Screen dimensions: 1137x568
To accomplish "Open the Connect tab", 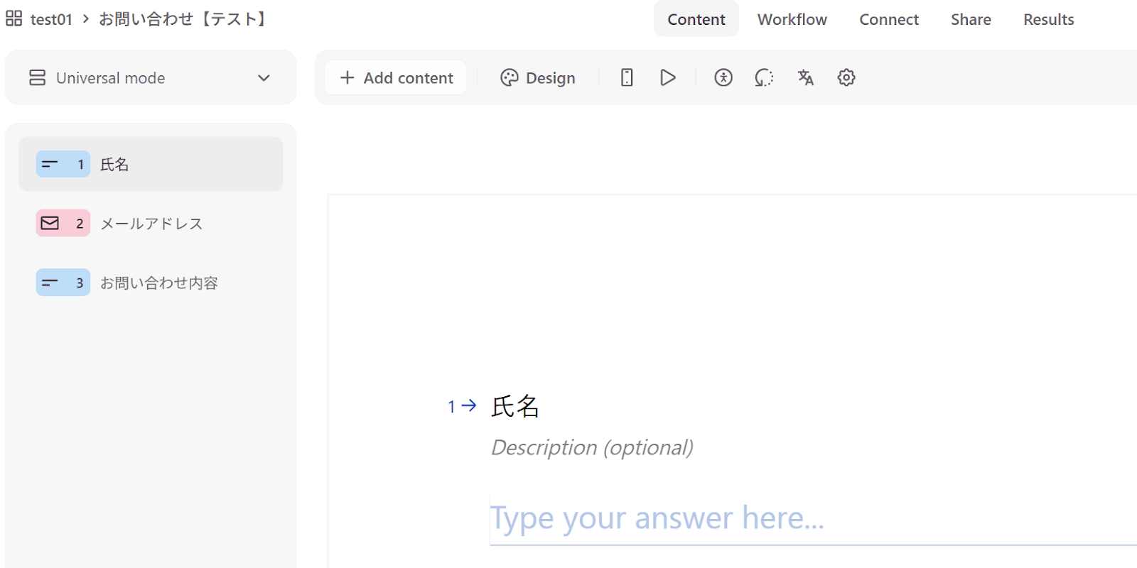I will (x=889, y=19).
